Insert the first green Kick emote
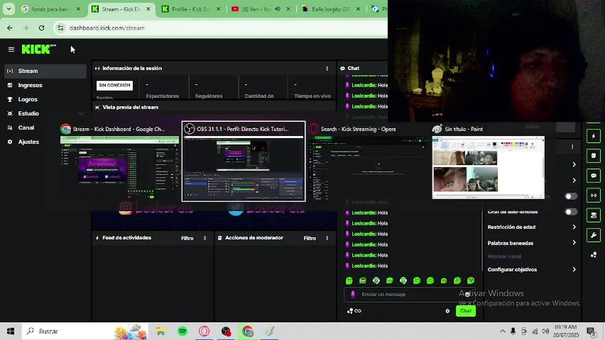This screenshot has width=605, height=340. pyautogui.click(x=349, y=280)
